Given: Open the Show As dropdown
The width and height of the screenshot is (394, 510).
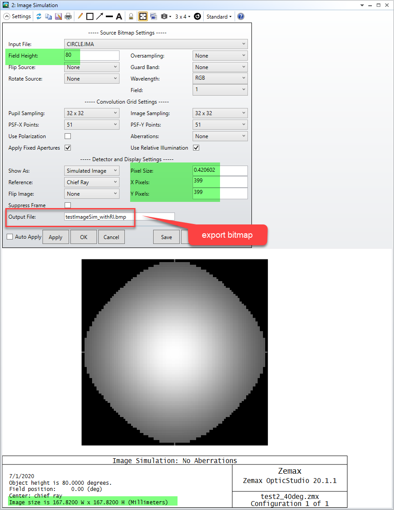Looking at the screenshot, I should point(92,170).
